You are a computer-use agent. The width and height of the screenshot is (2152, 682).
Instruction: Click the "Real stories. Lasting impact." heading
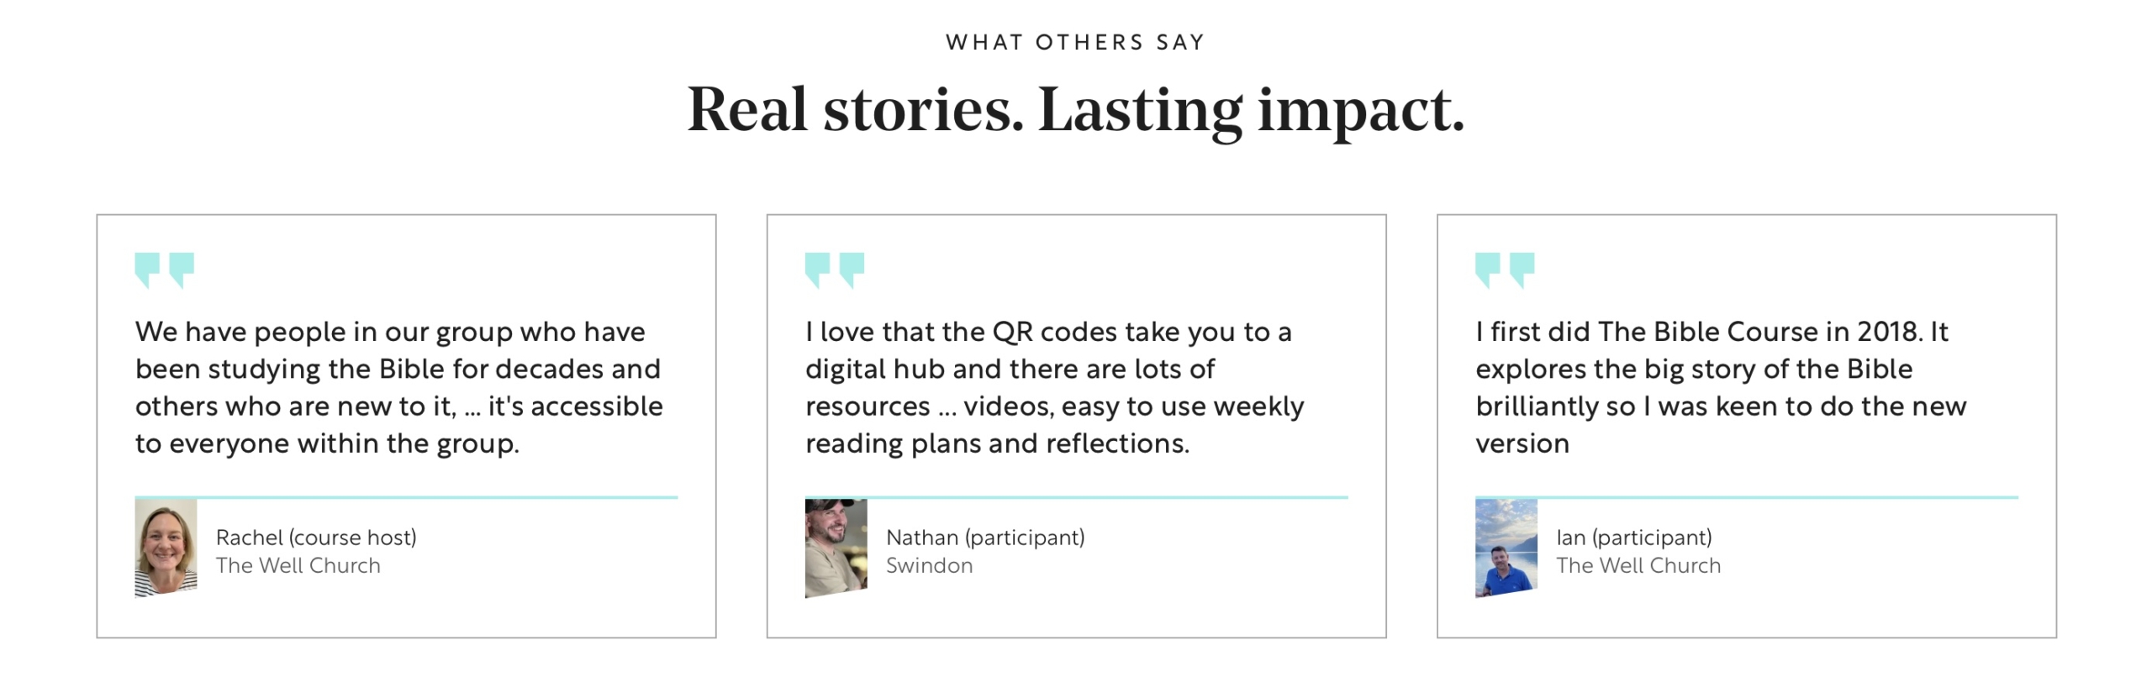point(1075,110)
